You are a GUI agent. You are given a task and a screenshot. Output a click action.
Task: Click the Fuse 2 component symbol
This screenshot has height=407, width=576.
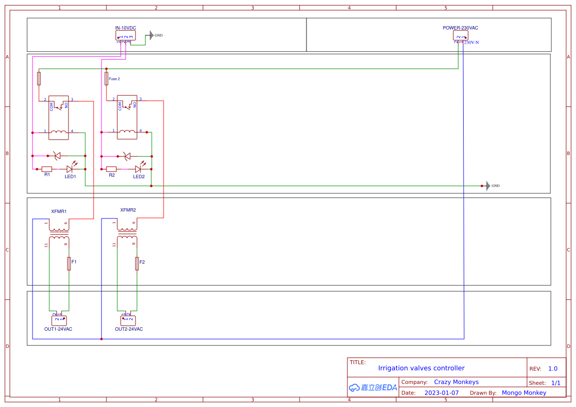point(106,78)
